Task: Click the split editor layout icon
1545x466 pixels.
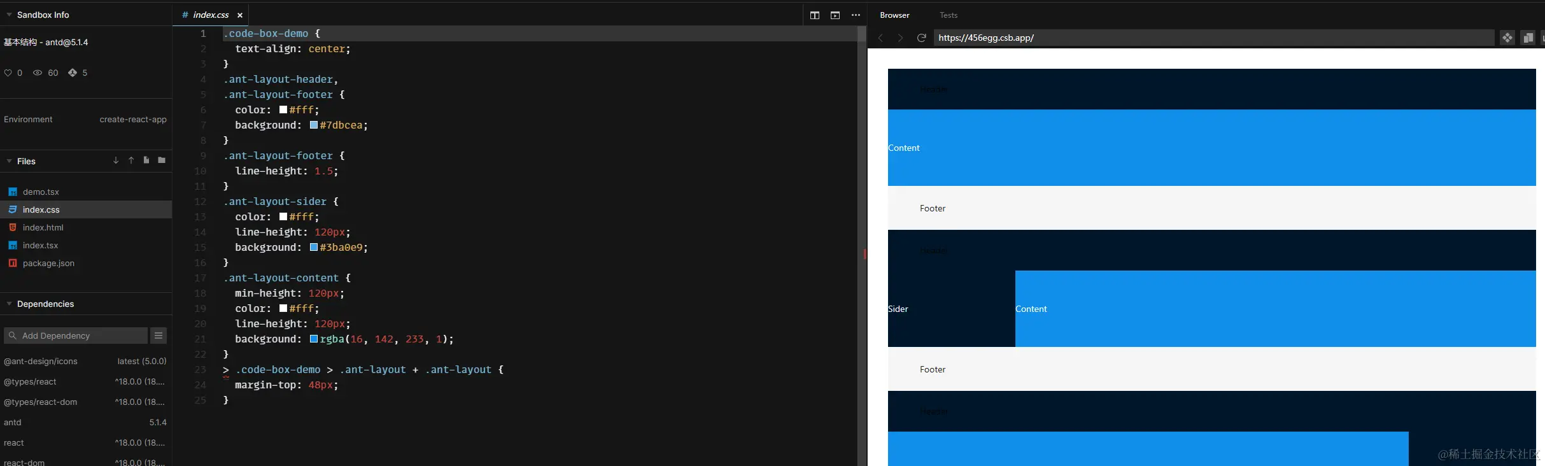Action: tap(815, 15)
